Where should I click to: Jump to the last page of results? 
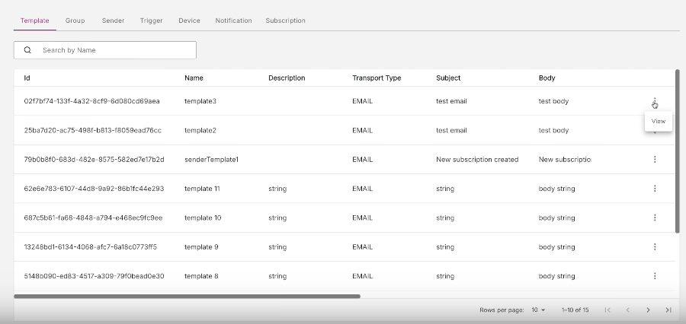[x=668, y=310]
